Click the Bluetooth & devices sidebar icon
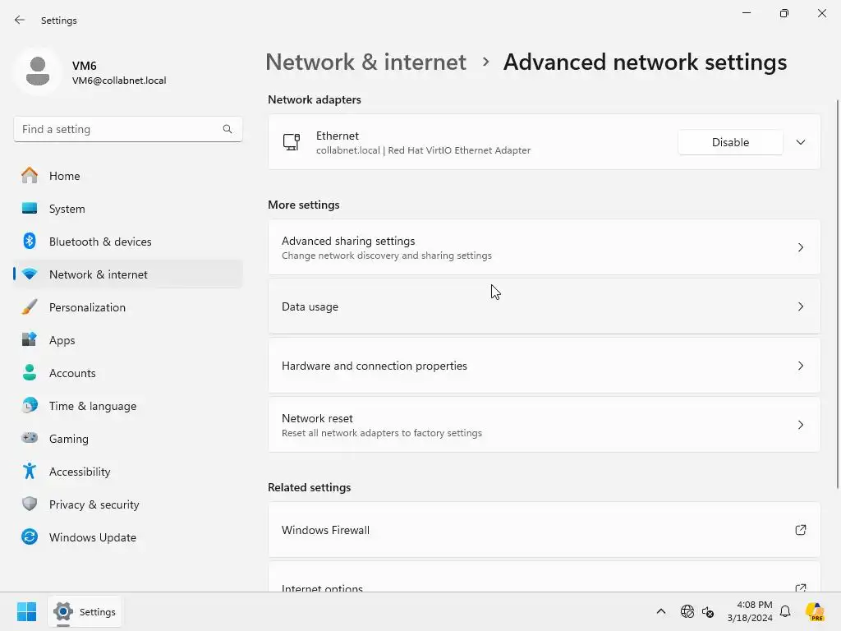The image size is (841, 631). tap(30, 242)
